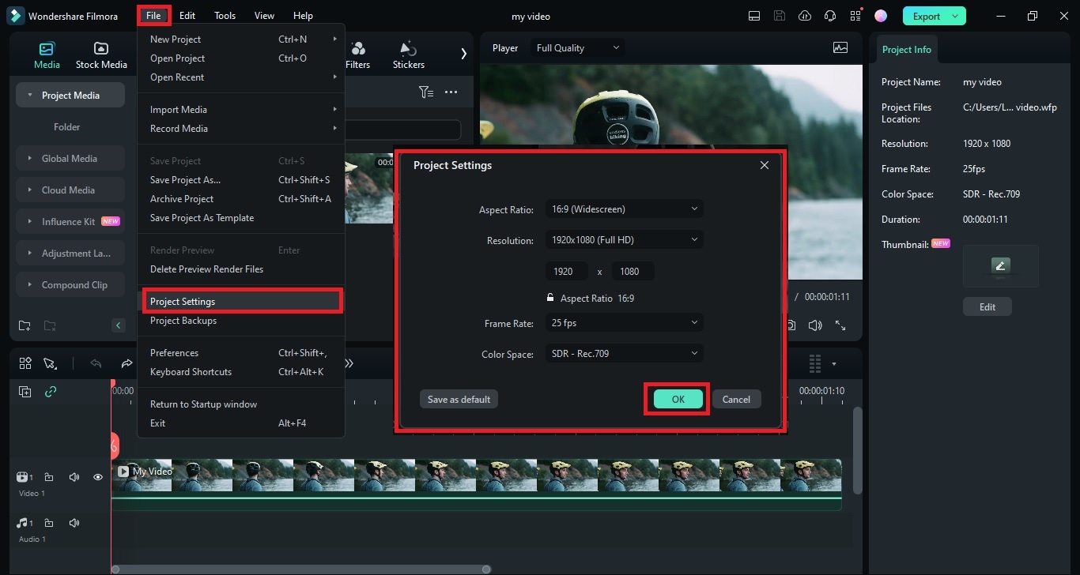
Task: Select the cursor selection tool in timeline
Action: click(x=50, y=363)
